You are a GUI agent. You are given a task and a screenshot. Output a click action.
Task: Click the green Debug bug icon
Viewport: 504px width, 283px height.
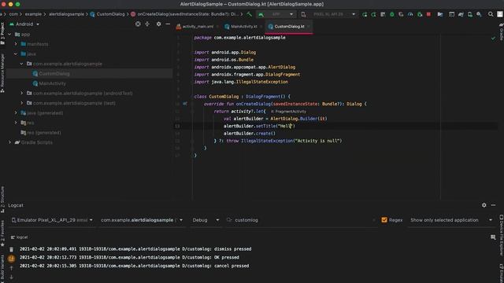click(392, 14)
